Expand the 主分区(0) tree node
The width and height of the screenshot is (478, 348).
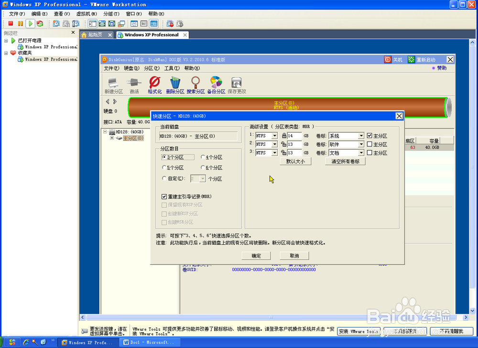(x=112, y=138)
